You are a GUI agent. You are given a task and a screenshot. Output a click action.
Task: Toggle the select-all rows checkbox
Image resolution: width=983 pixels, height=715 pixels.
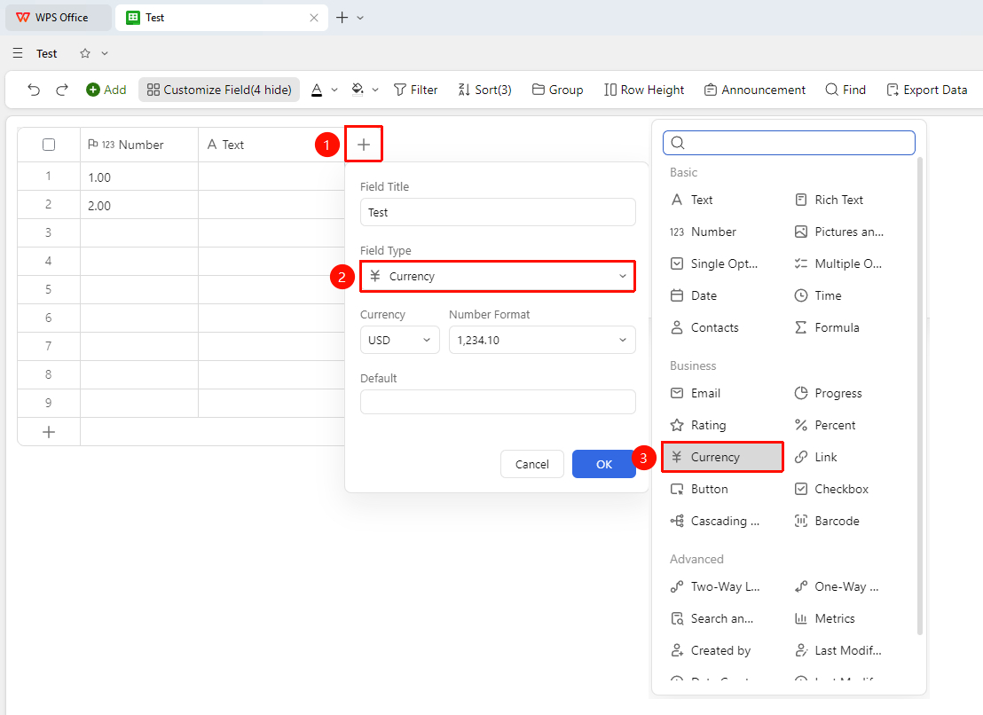[49, 145]
